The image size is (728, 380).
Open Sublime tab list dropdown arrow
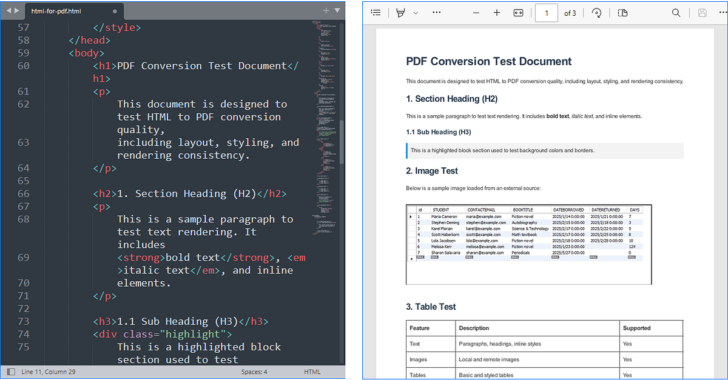pyautogui.click(x=337, y=10)
